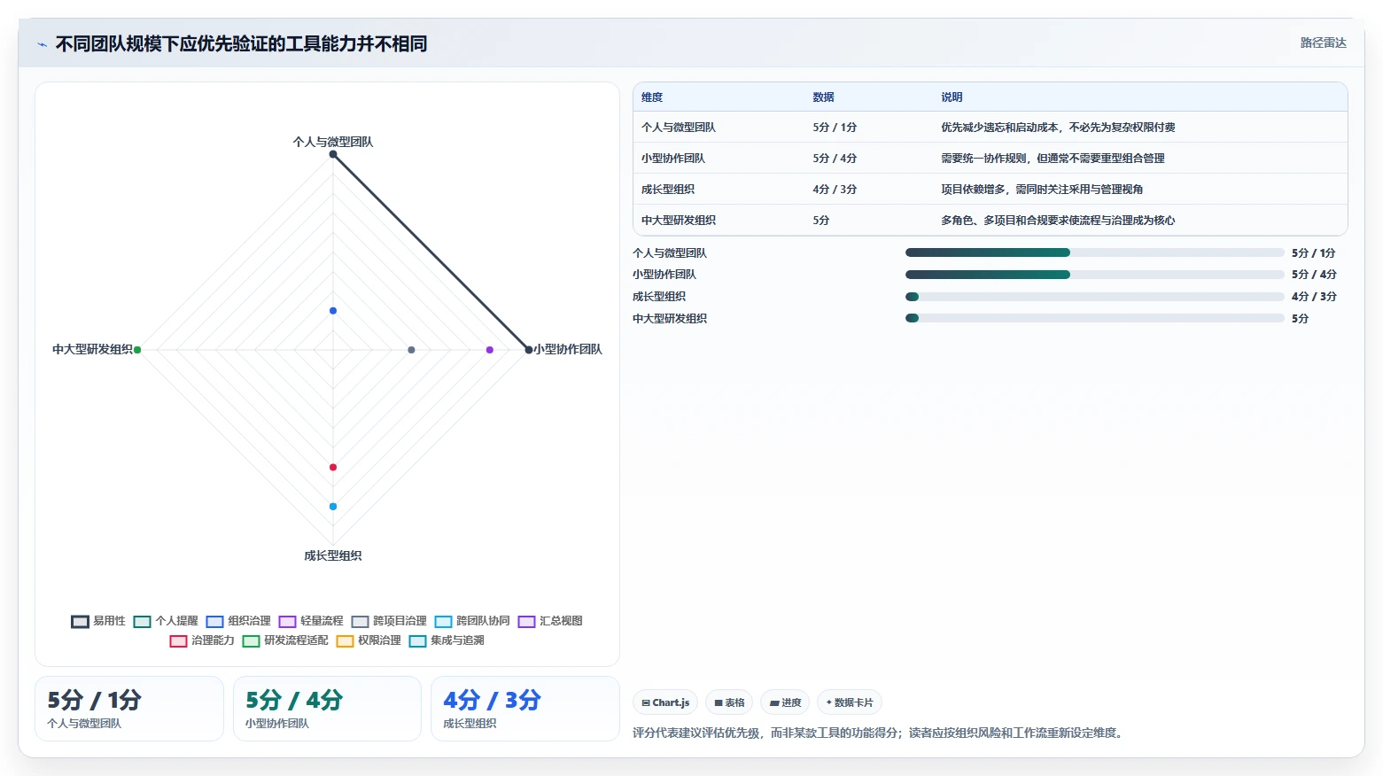
Task: Click the 中大型研发组织 radar axis label
Action: 92,349
